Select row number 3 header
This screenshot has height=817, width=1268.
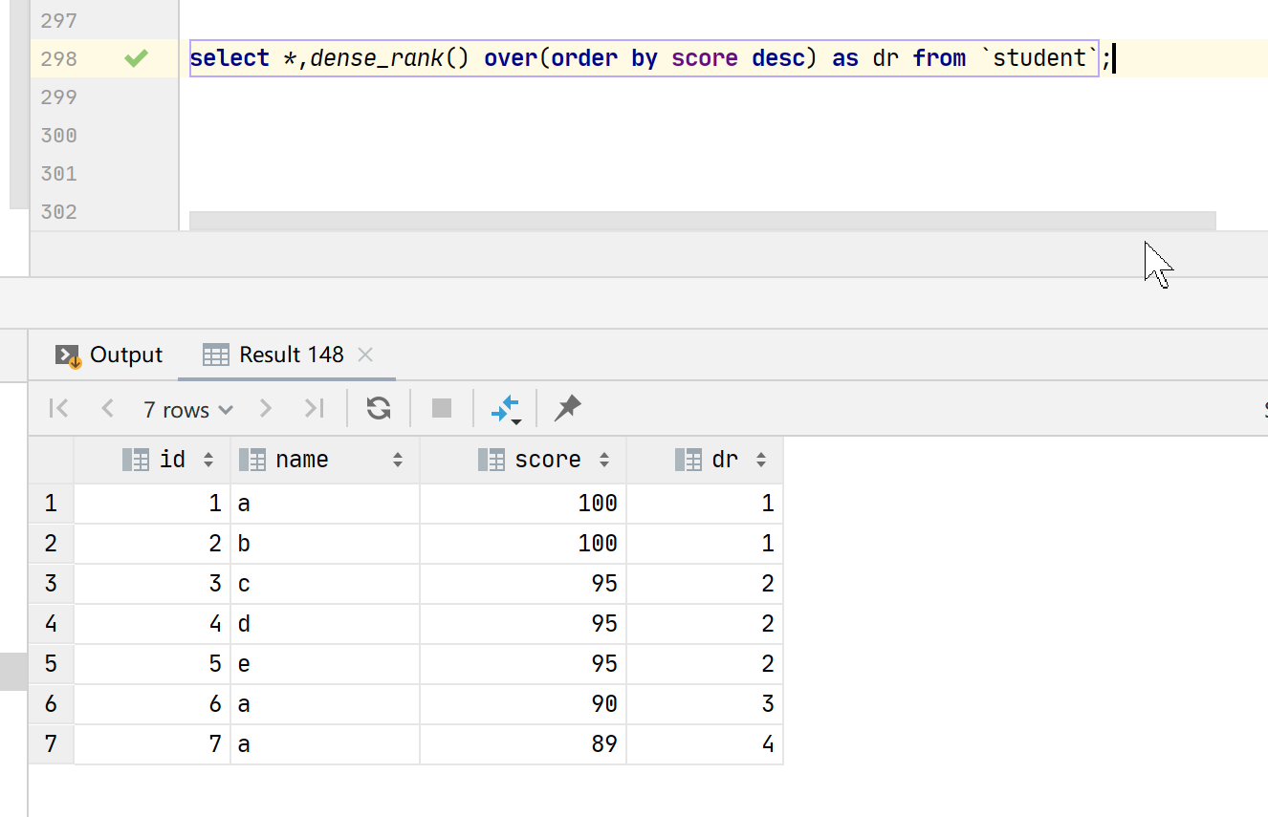coord(51,584)
